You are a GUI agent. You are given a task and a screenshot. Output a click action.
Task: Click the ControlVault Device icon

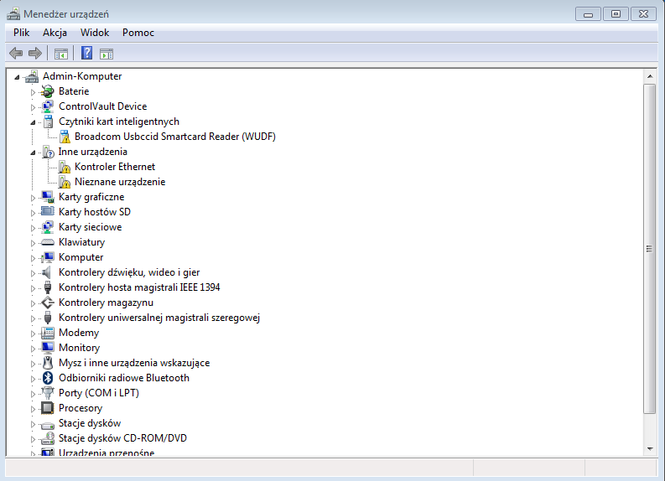point(48,106)
